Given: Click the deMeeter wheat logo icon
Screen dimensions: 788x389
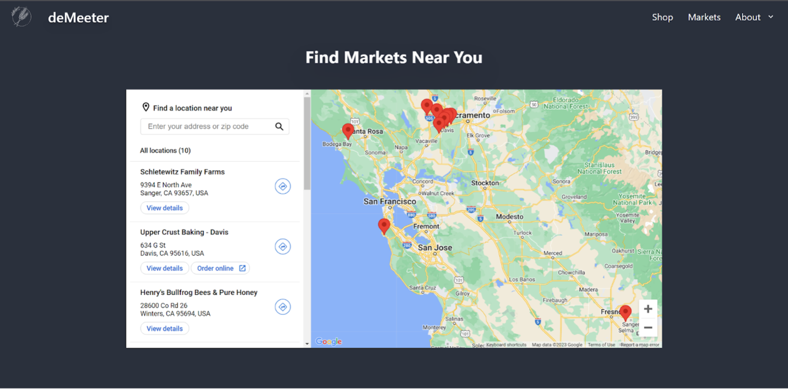Looking at the screenshot, I should pos(21,17).
